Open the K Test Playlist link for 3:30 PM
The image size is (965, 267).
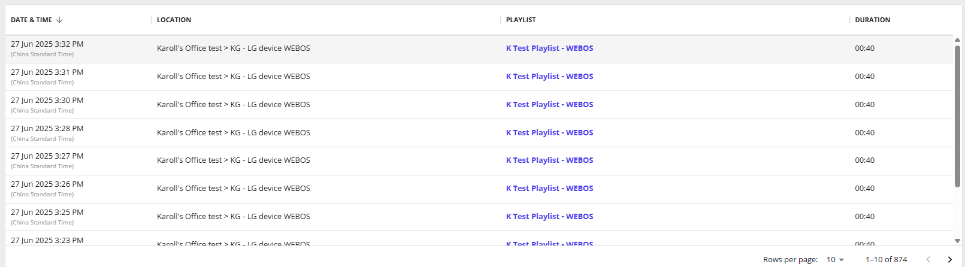549,104
